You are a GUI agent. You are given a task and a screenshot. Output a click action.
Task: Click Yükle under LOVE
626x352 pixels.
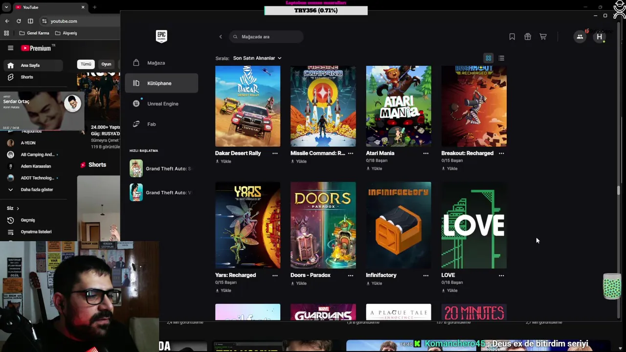[x=449, y=290]
